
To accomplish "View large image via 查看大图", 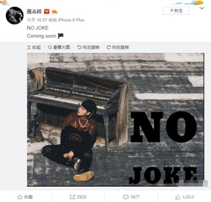I will click(59, 47).
